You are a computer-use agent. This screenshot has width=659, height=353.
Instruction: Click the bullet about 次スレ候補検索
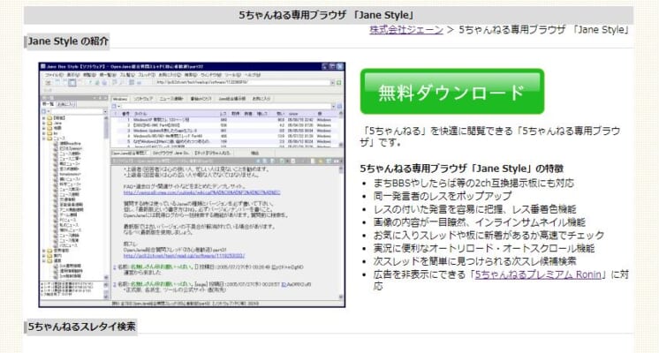click(x=474, y=261)
